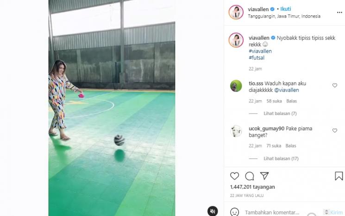This screenshot has width=345, height=216.
Task: Open the emoji picker smiley icon
Action: point(234,212)
